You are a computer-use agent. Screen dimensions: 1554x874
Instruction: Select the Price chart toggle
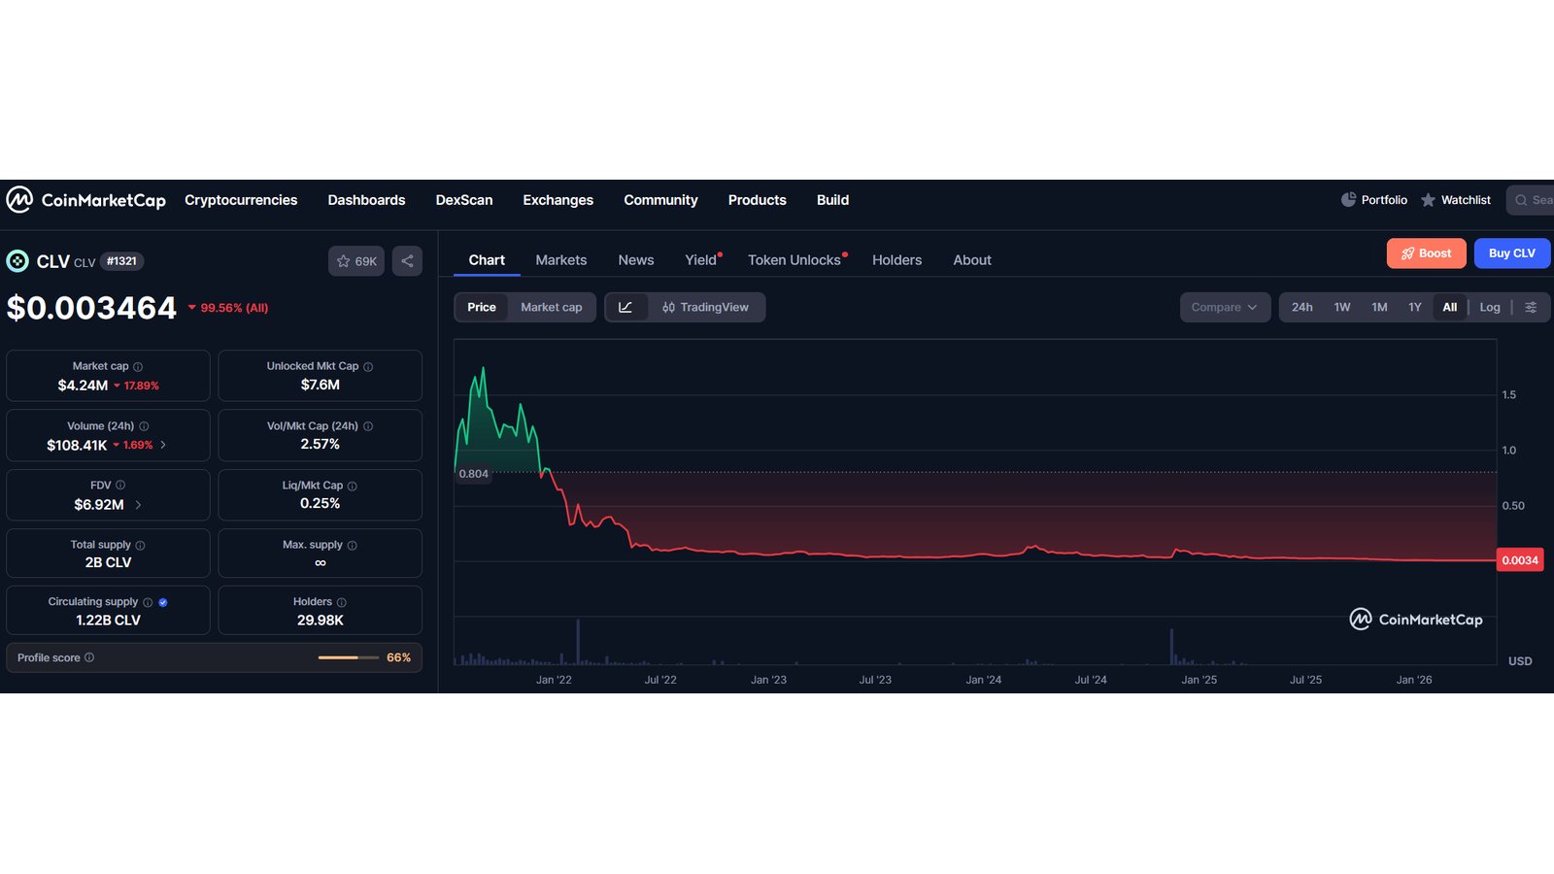(x=482, y=307)
